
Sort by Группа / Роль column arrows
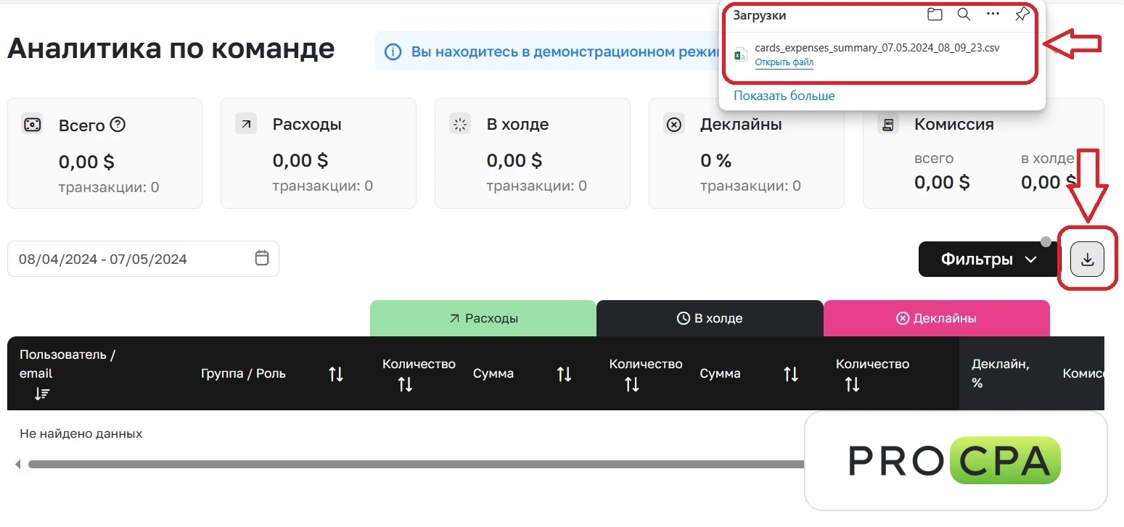point(336,374)
